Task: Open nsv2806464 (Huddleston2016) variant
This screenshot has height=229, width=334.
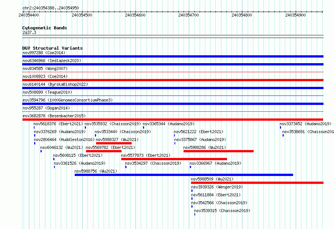Action: click(64, 140)
